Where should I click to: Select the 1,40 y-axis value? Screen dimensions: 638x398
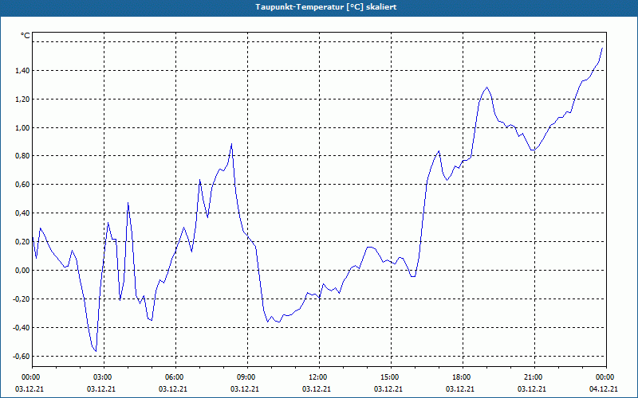tap(22, 71)
